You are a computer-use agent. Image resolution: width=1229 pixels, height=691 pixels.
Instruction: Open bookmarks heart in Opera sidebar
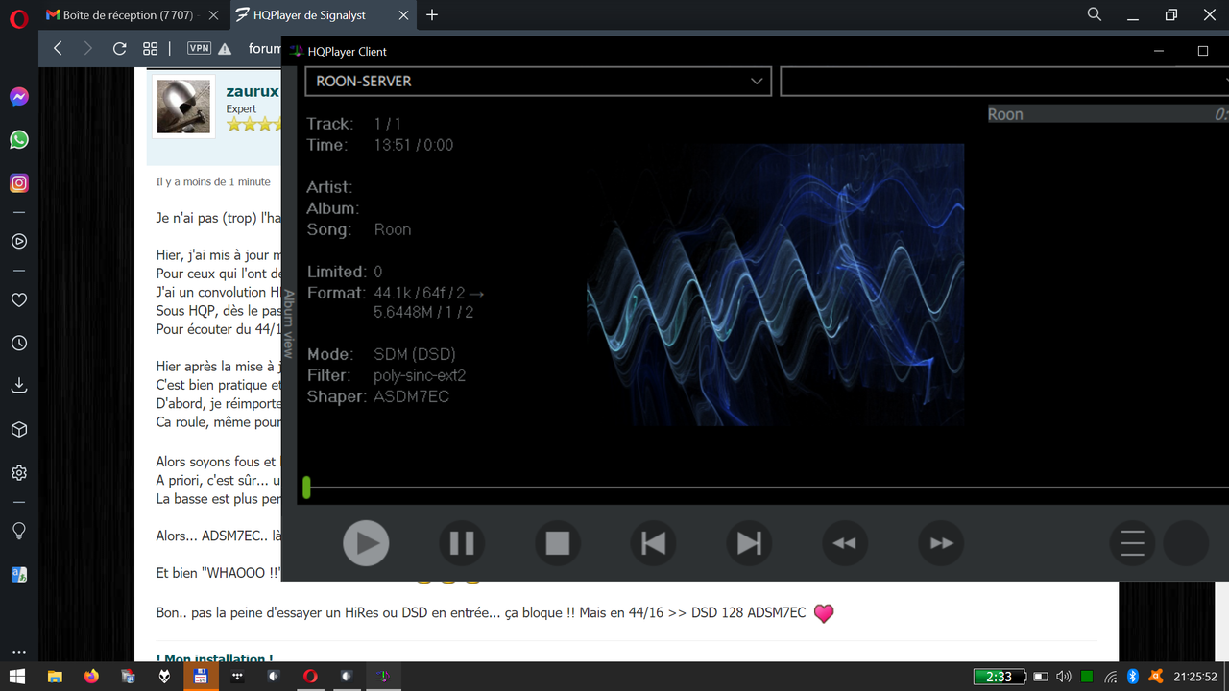(19, 300)
